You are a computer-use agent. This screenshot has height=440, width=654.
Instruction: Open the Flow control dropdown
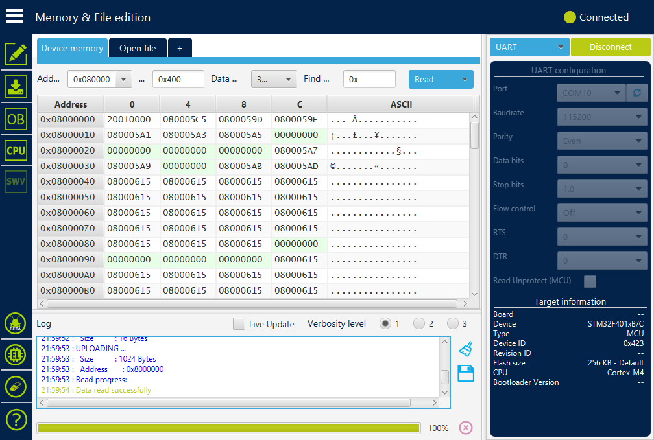(x=602, y=213)
